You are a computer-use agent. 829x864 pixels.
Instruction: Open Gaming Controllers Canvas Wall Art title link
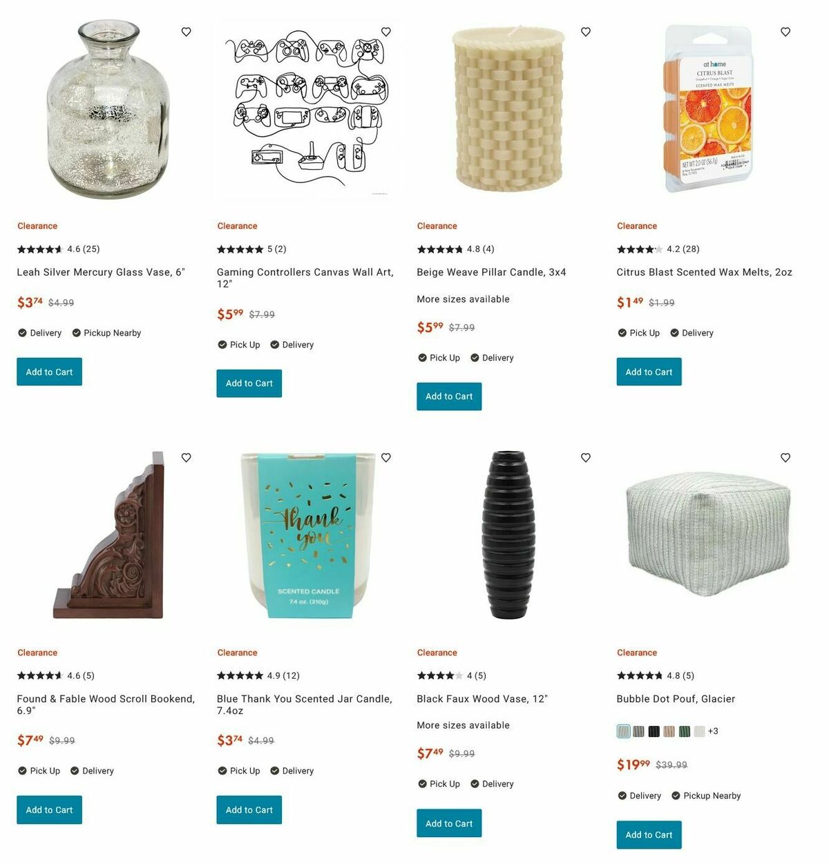pos(305,278)
